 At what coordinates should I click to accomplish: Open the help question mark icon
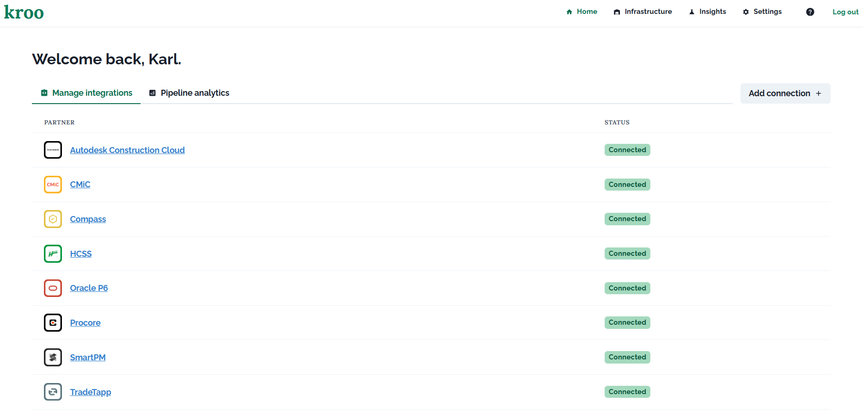click(x=810, y=12)
